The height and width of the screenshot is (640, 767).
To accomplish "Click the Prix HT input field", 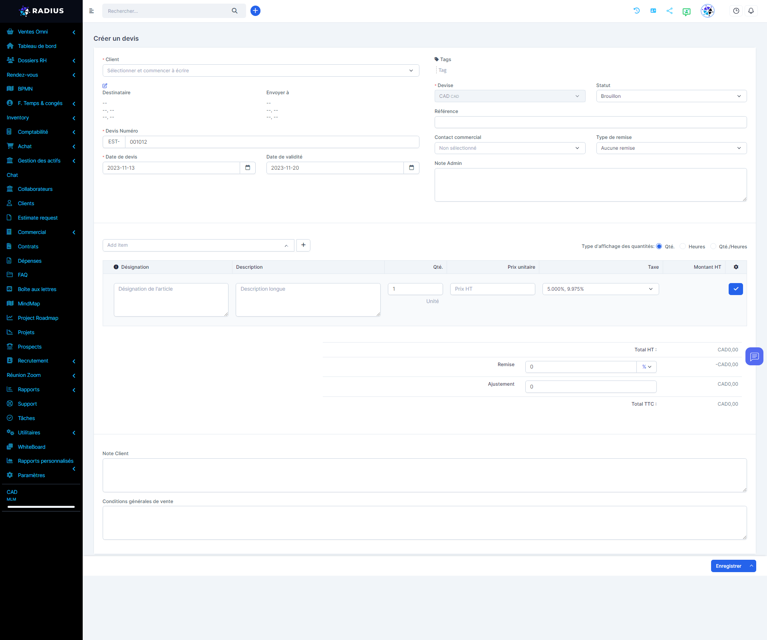I will click(493, 289).
